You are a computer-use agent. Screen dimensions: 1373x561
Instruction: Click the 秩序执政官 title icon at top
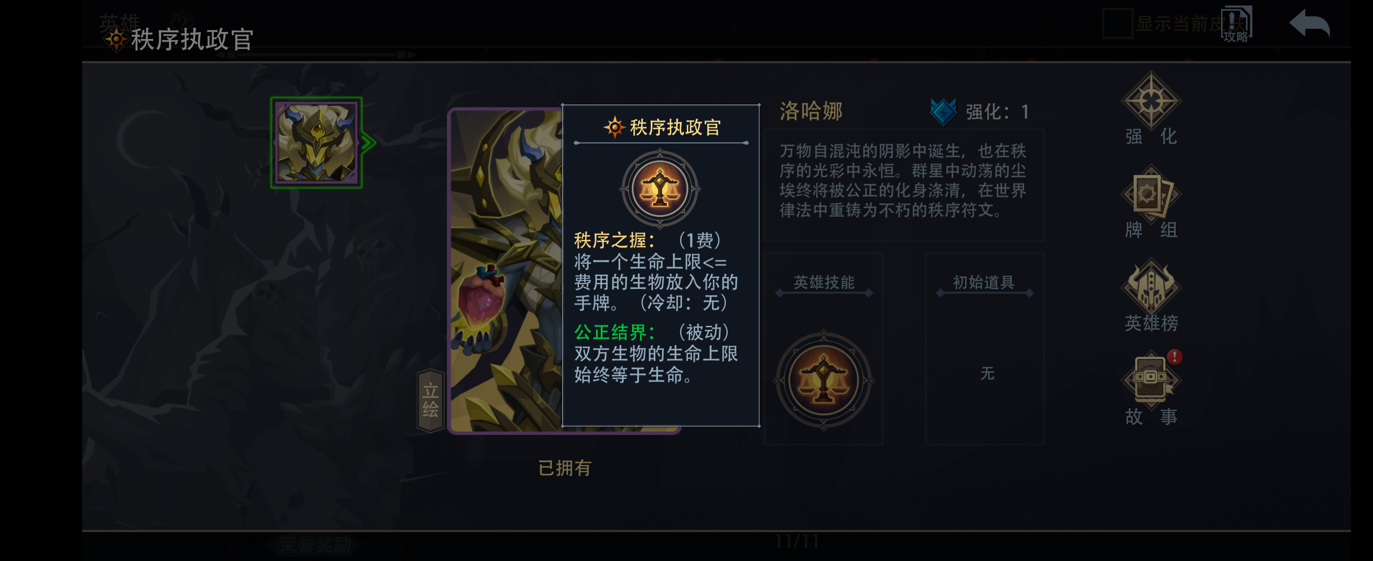point(115,39)
